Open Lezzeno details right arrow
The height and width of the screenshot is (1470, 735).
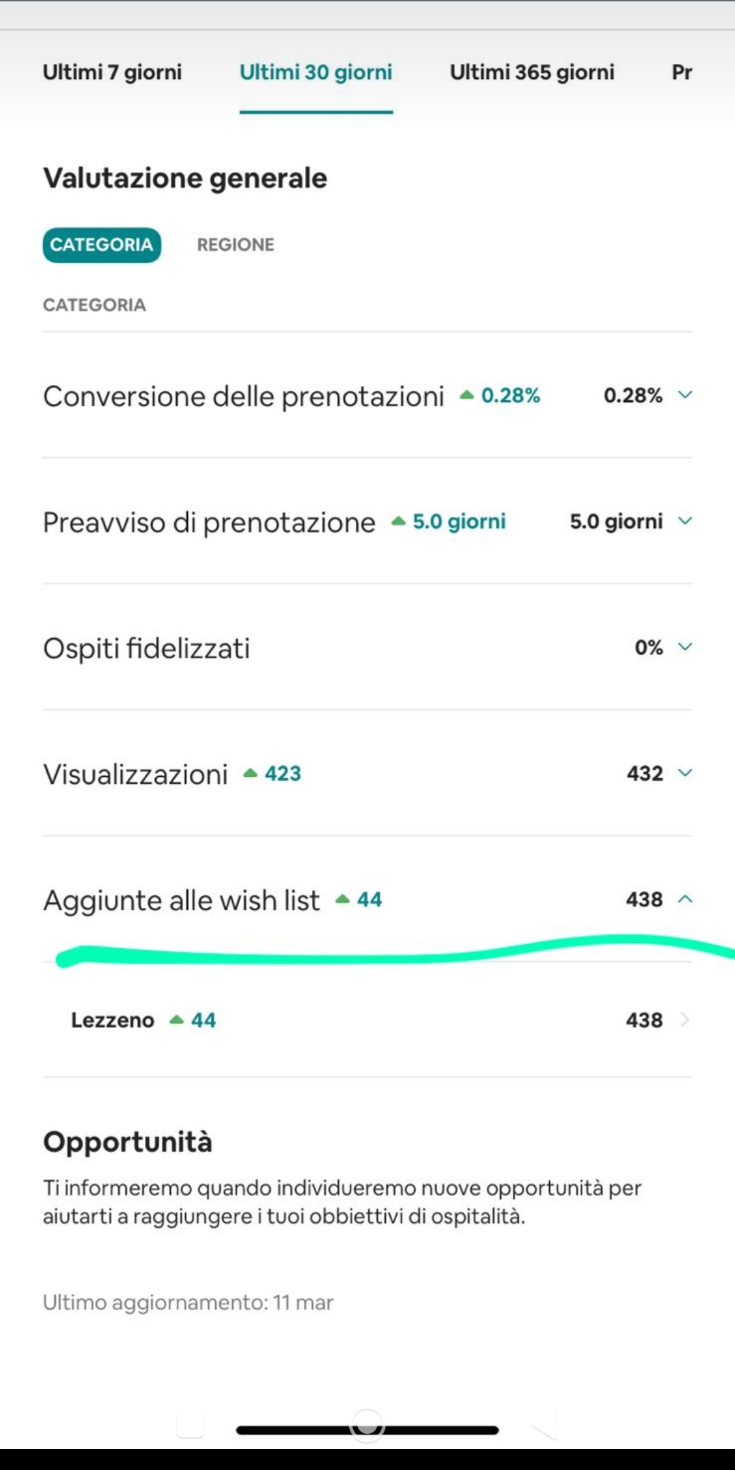[685, 1020]
